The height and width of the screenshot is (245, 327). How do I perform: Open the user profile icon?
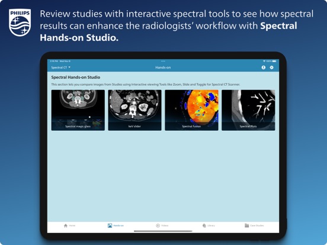tap(264, 67)
